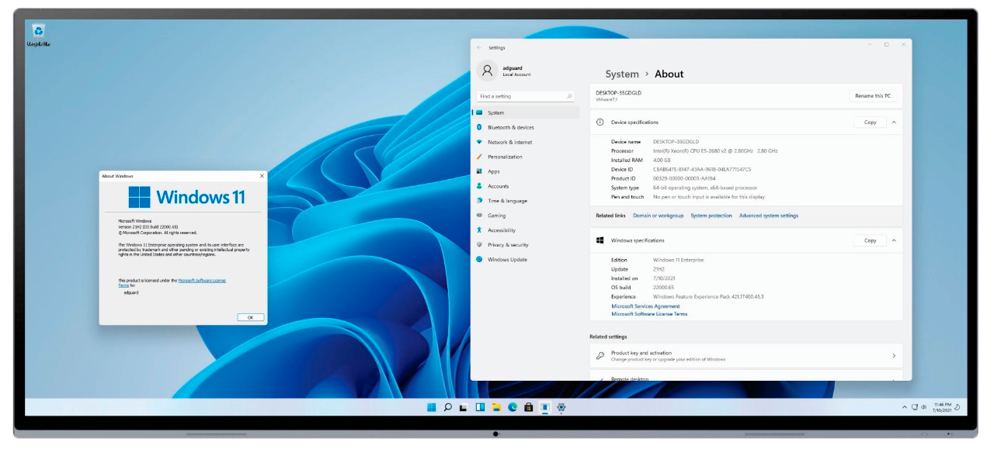Viewport: 994px width, 449px height.
Task: Select the Settings gear taskbar icon
Action: click(561, 406)
